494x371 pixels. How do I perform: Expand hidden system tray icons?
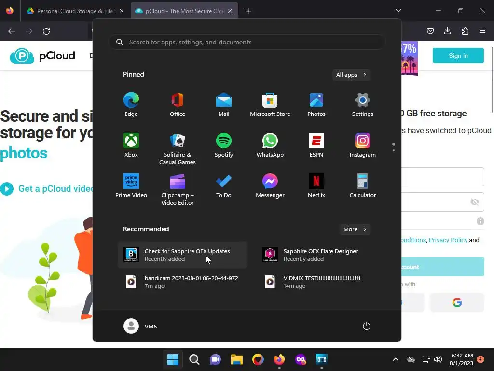coord(396,359)
